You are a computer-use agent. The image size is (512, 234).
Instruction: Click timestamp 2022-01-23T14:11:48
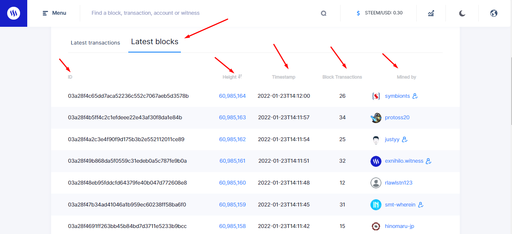pos(284,183)
